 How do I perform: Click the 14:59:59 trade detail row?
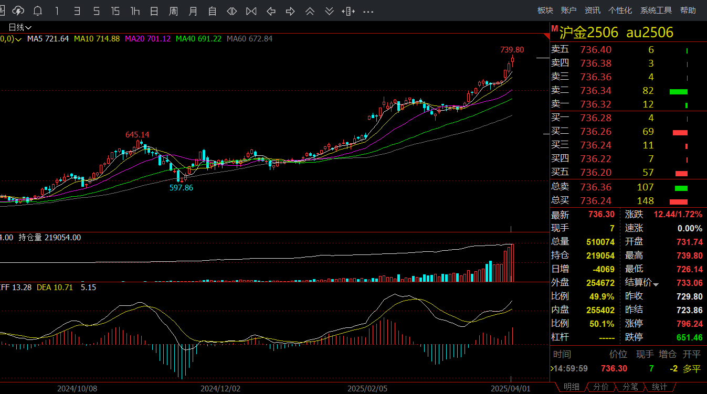pos(628,369)
